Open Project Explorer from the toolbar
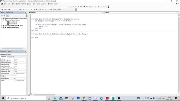This screenshot has width=180, height=101. coord(40,10)
